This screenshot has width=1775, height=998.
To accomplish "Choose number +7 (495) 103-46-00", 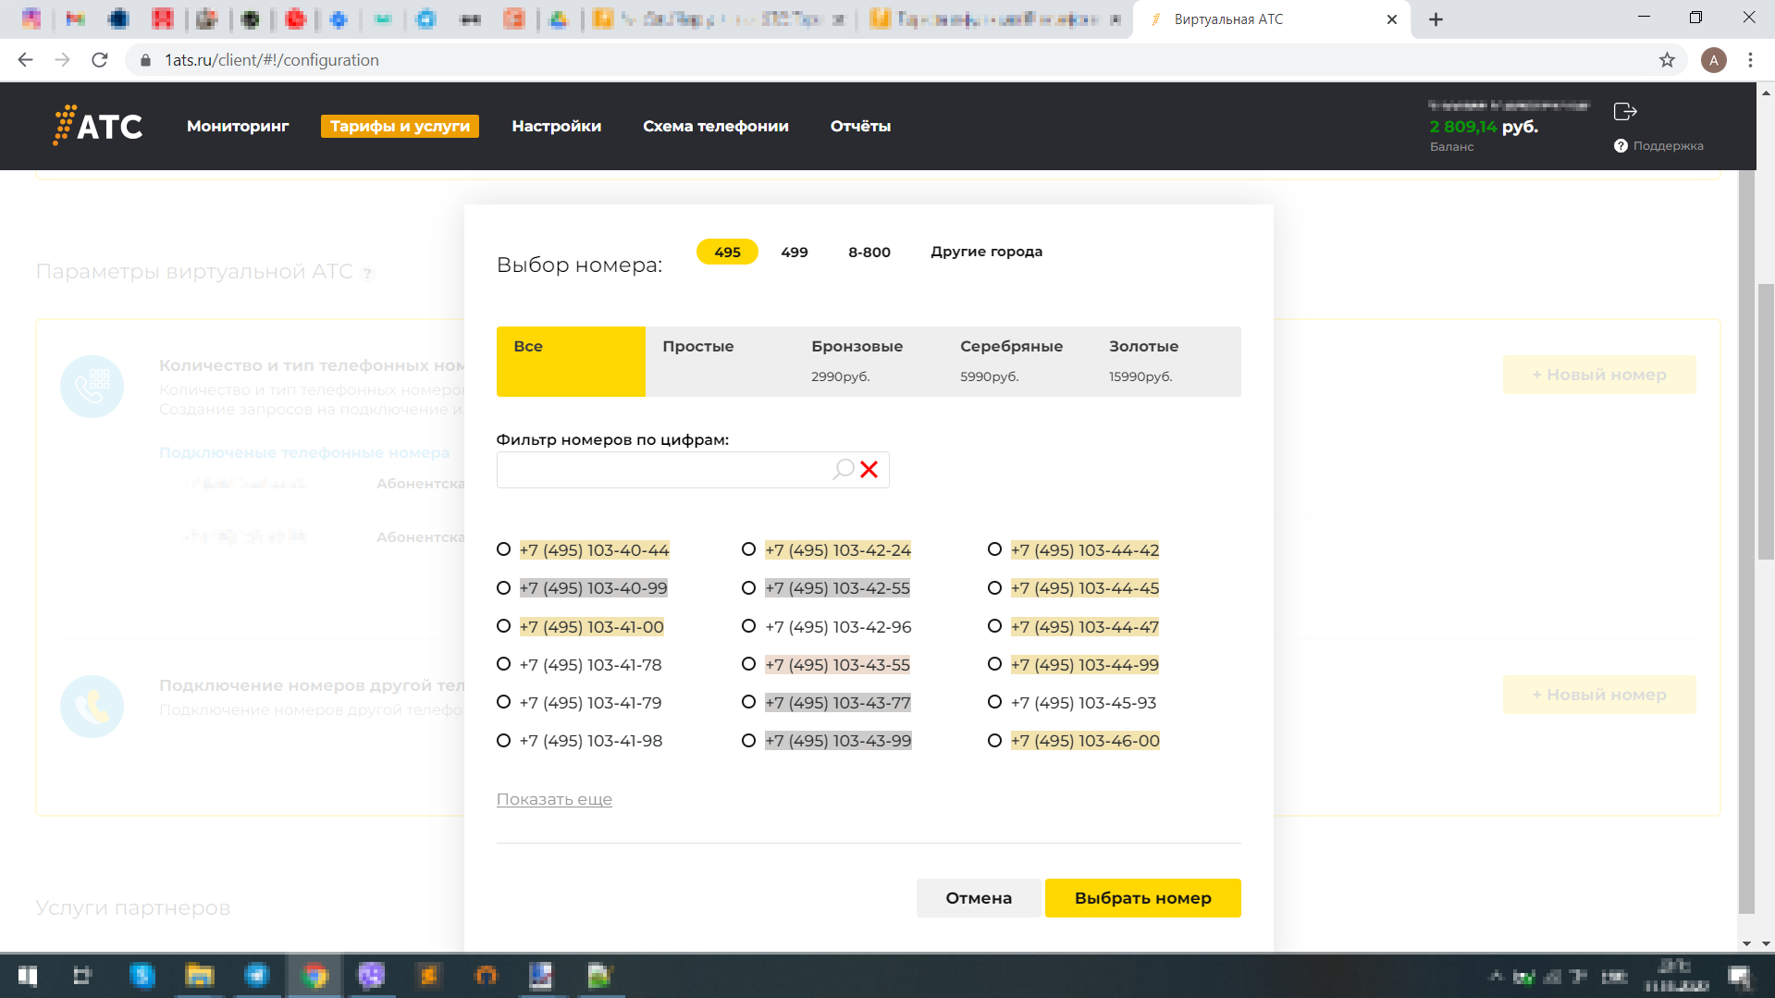I will (x=994, y=741).
